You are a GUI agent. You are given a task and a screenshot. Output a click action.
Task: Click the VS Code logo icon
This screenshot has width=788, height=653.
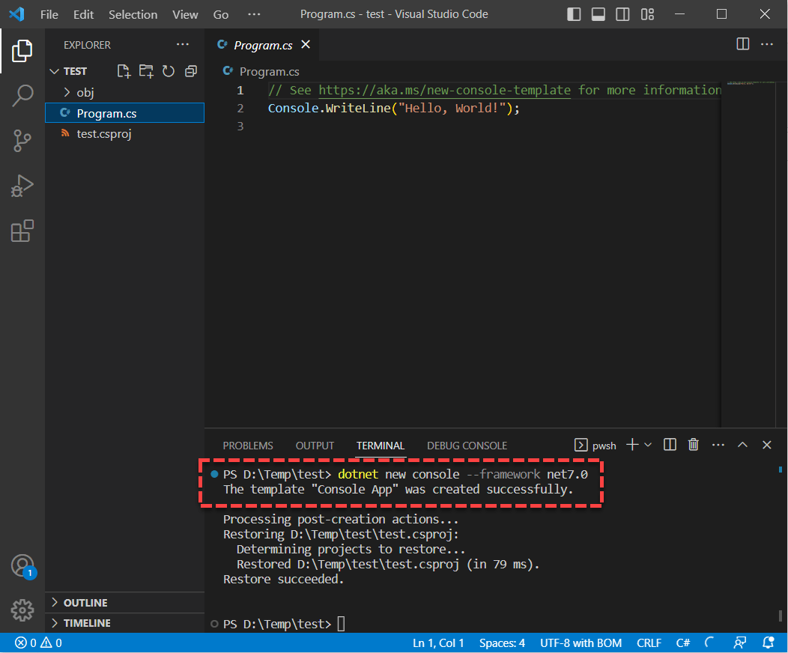(16, 14)
